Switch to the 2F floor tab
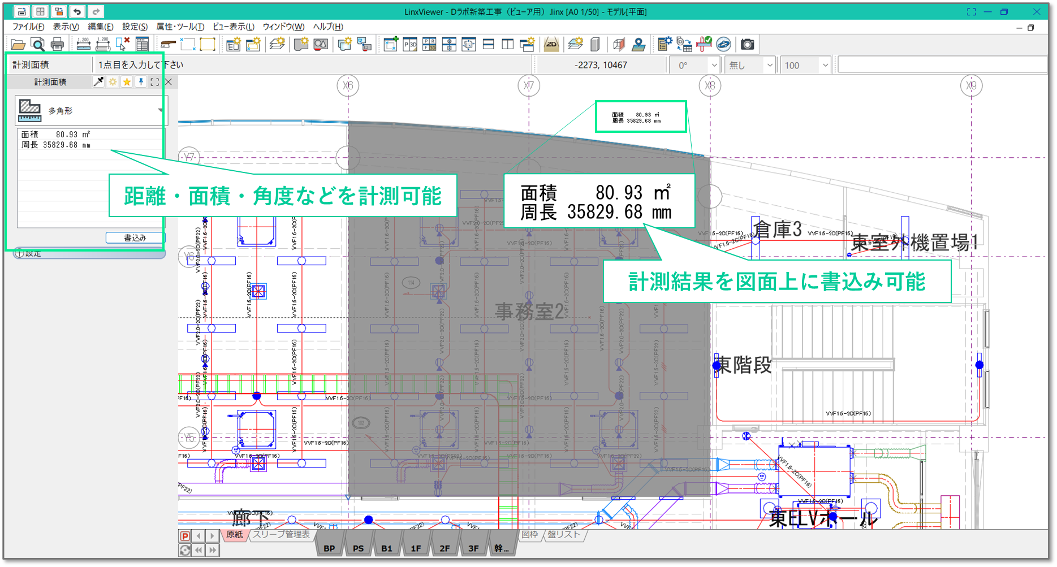Image resolution: width=1057 pixels, height=567 pixels. point(445,548)
